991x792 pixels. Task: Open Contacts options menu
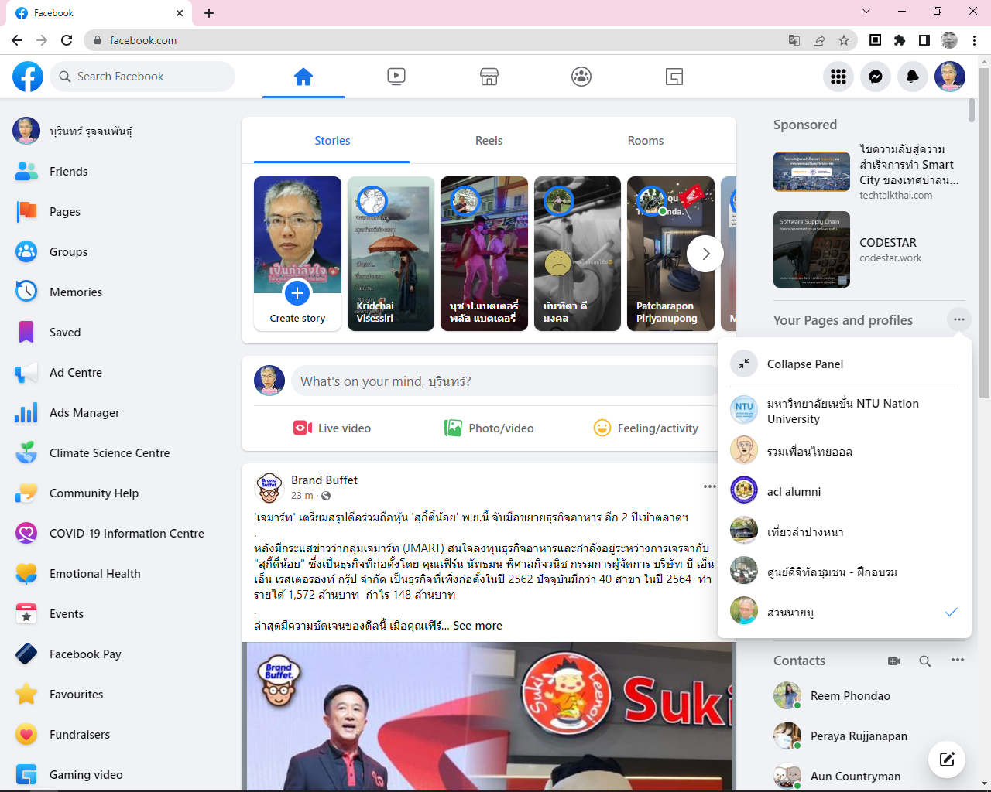958,661
